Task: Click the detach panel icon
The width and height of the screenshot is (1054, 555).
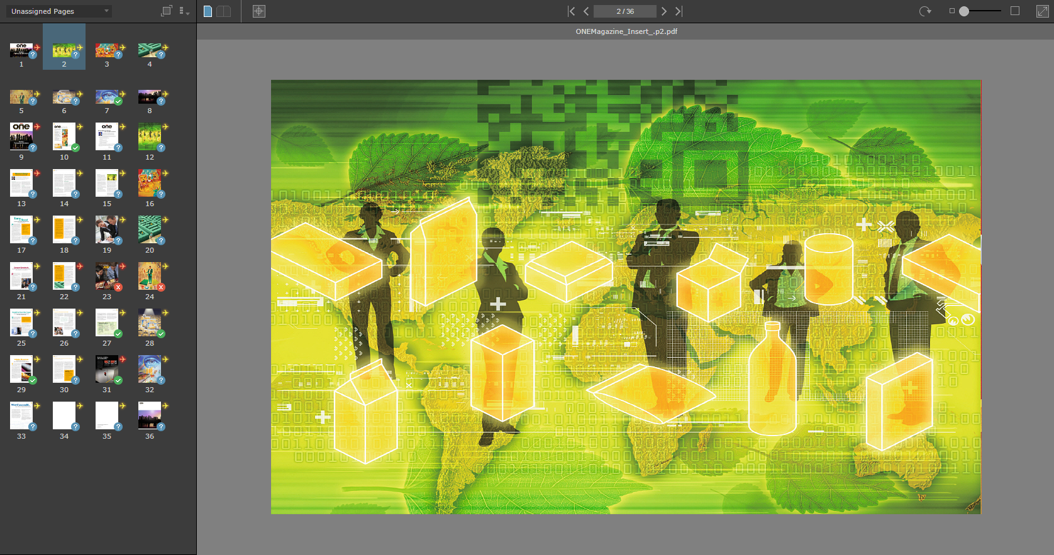Action: point(166,11)
